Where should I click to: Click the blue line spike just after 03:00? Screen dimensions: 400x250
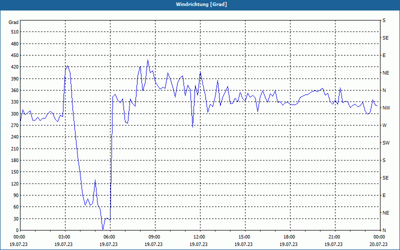[67, 66]
